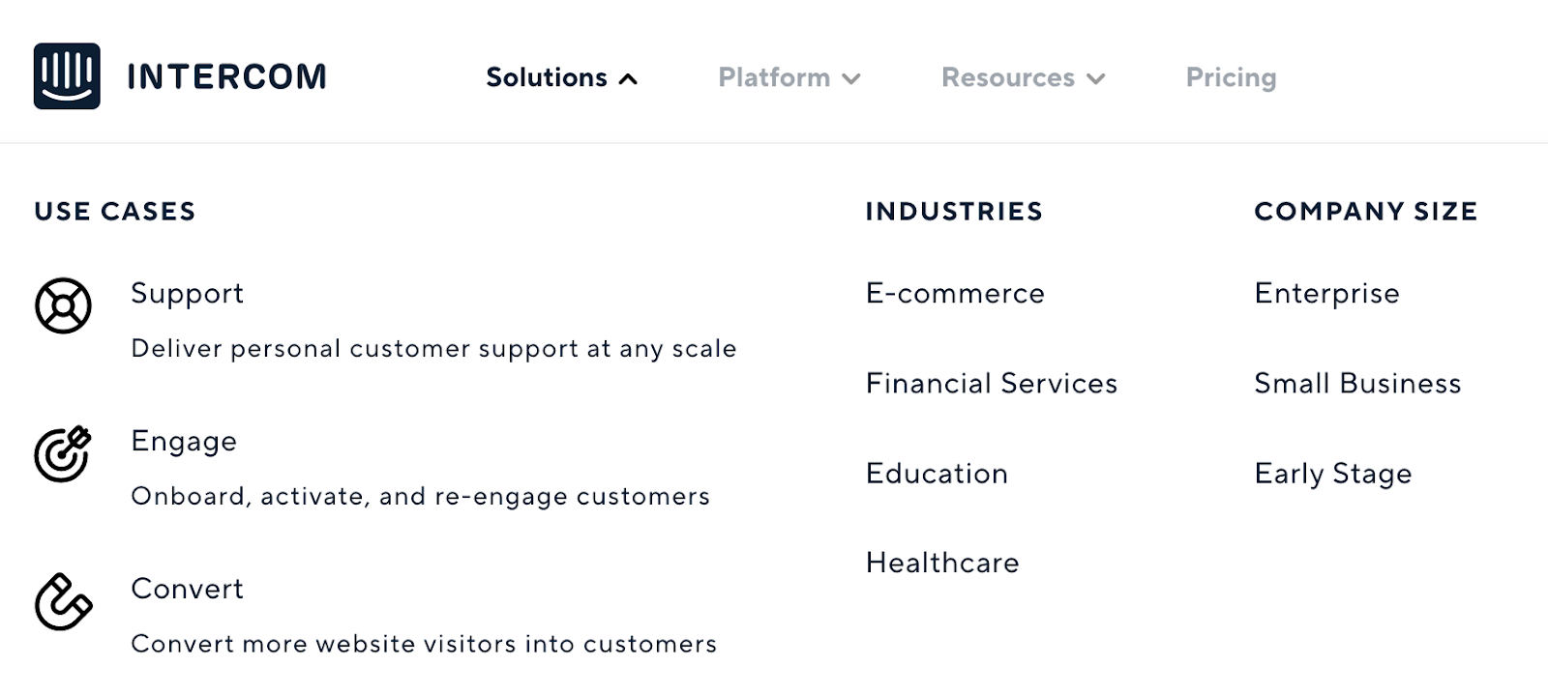
Task: Click the INTERCOM wordmark text
Action: tap(227, 77)
